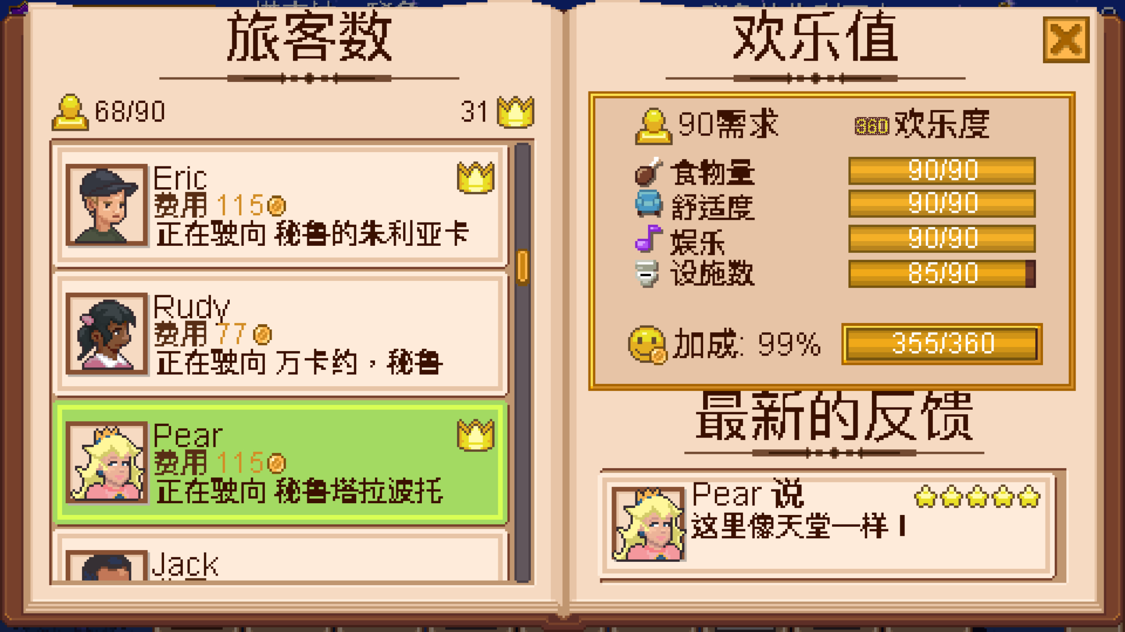Click the meat drumstick food icon
This screenshot has height=632, width=1125.
point(649,171)
